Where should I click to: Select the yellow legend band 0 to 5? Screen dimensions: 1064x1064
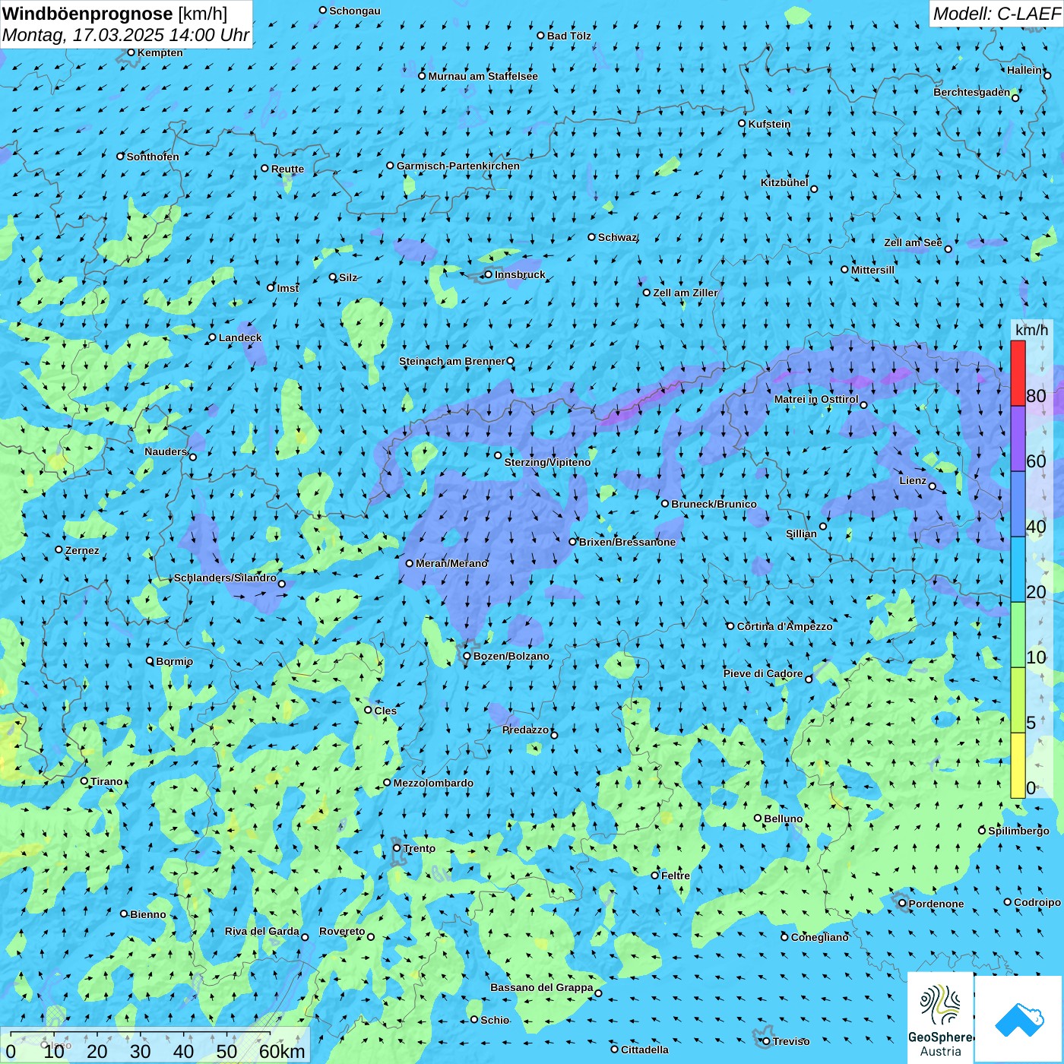point(1018,765)
